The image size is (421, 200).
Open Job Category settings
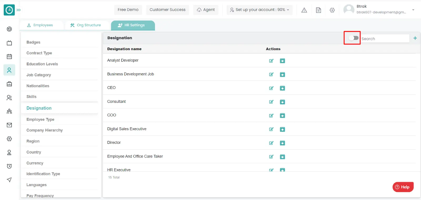point(39,75)
